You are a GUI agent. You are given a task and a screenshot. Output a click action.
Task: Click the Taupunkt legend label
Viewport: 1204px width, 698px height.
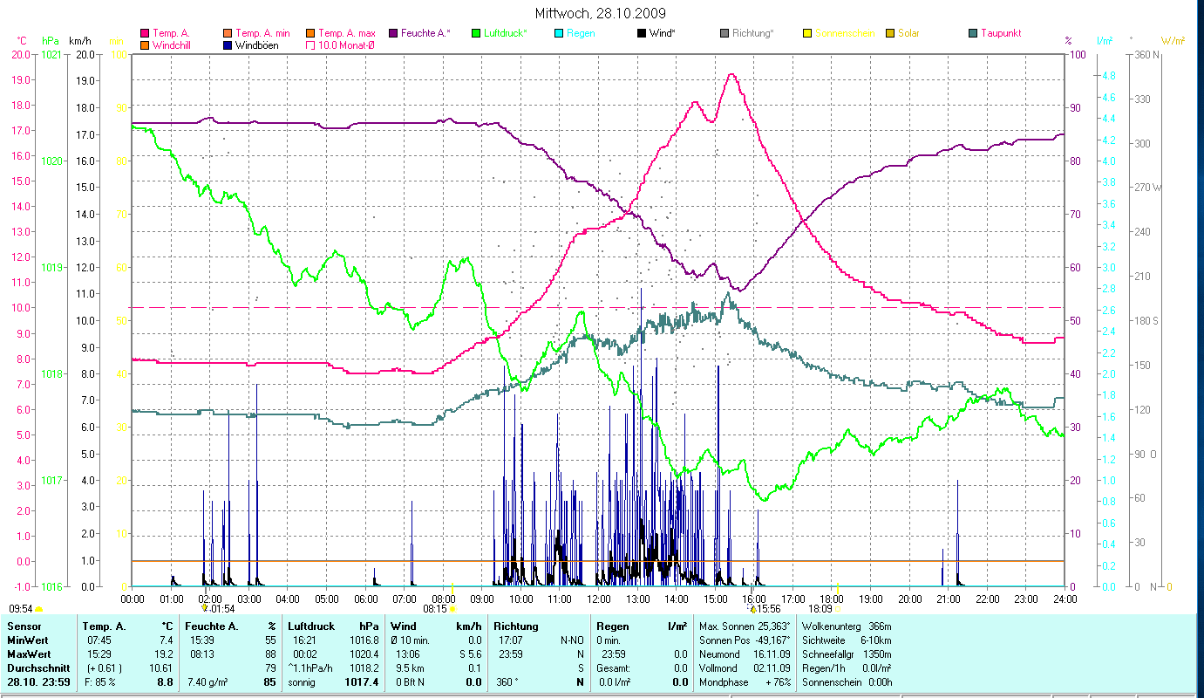(x=1001, y=33)
